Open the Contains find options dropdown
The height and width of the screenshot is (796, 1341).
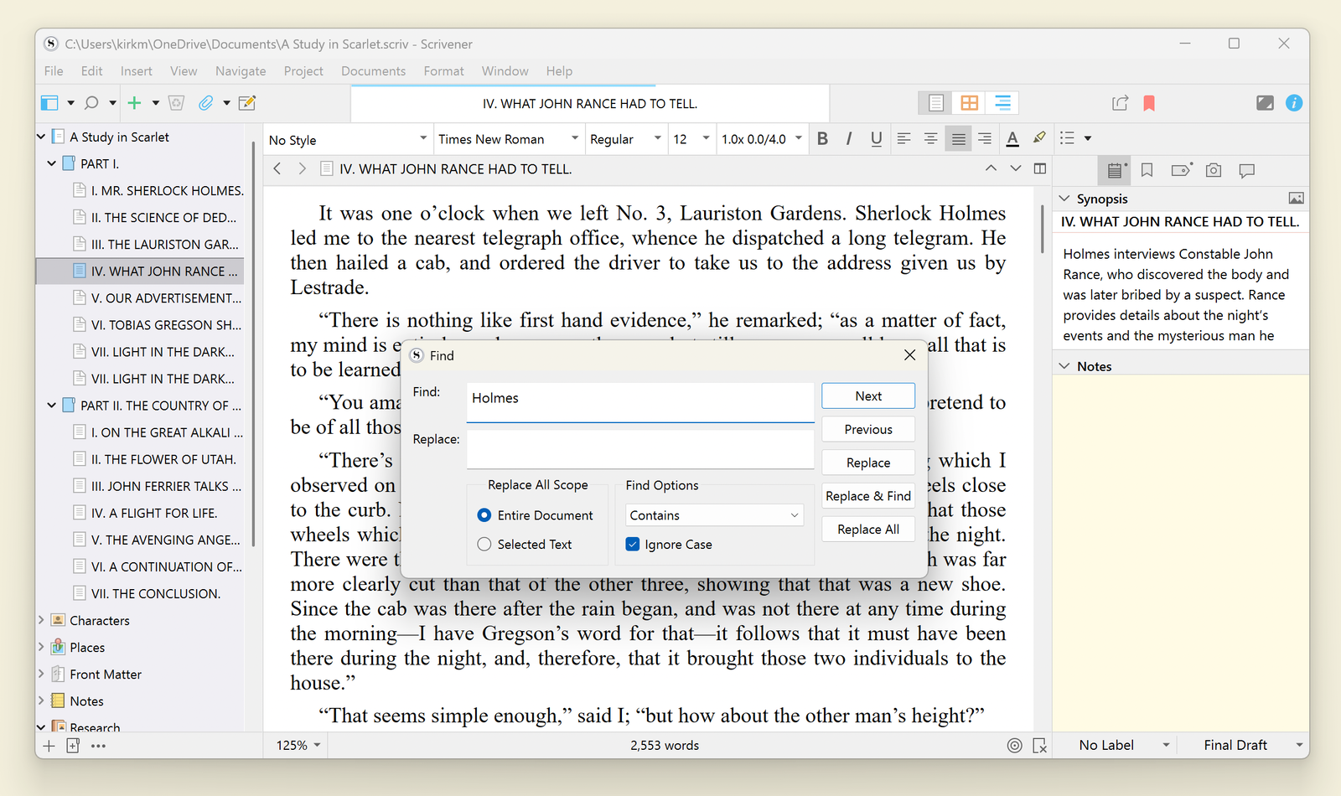pyautogui.click(x=714, y=515)
